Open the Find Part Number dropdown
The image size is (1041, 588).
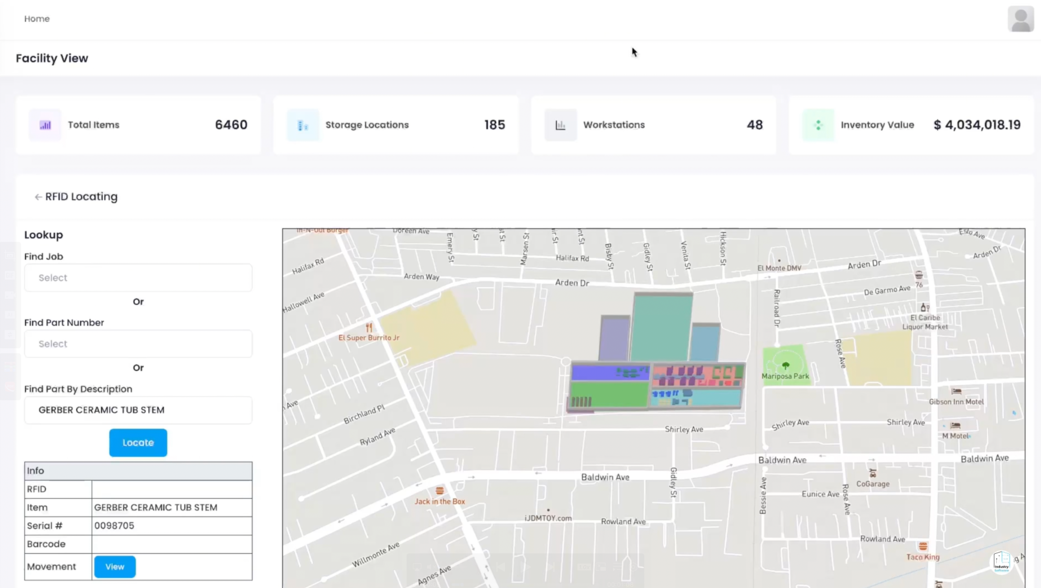pos(138,344)
